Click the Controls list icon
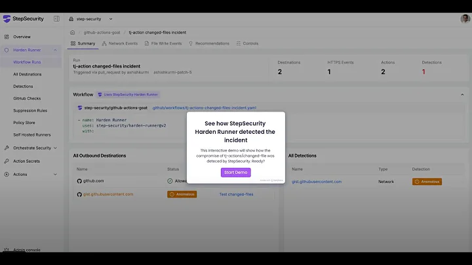Screen dimensions: 472x265 (239, 43)
